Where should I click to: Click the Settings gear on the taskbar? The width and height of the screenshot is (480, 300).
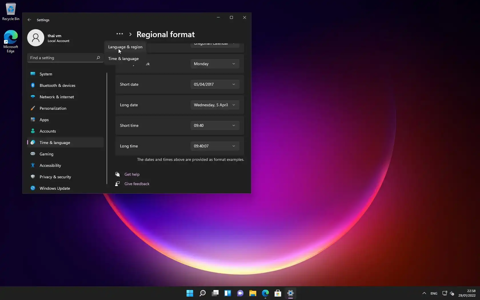click(291, 293)
